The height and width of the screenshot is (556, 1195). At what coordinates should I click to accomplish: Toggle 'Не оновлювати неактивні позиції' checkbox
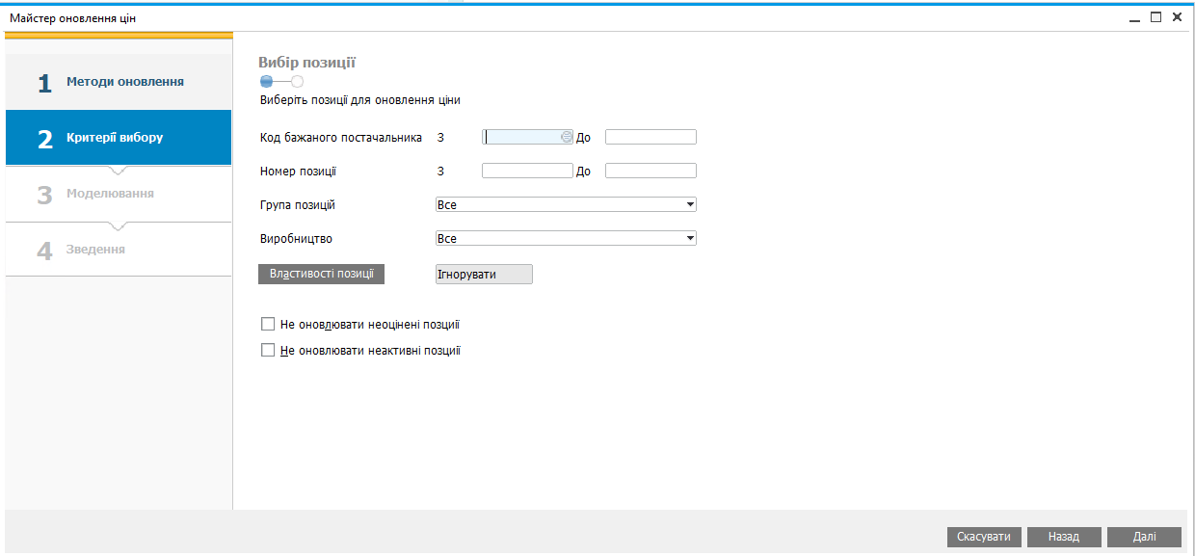pyautogui.click(x=268, y=351)
